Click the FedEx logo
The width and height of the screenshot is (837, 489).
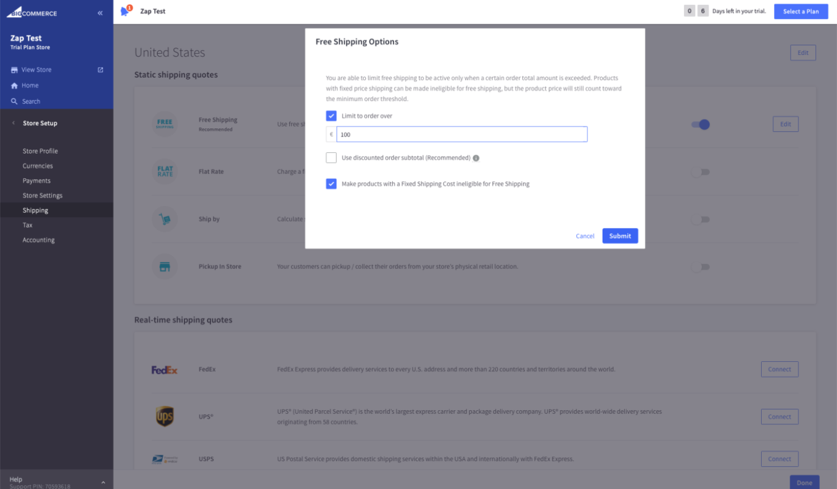click(165, 370)
